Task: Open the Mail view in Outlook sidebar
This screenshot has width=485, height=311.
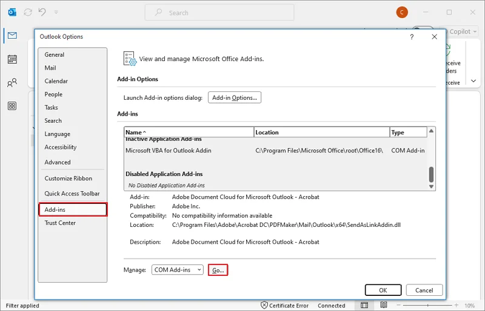Action: (12, 36)
